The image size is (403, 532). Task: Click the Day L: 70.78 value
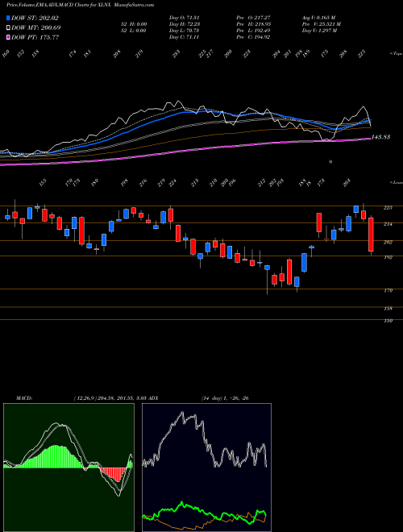(184, 31)
